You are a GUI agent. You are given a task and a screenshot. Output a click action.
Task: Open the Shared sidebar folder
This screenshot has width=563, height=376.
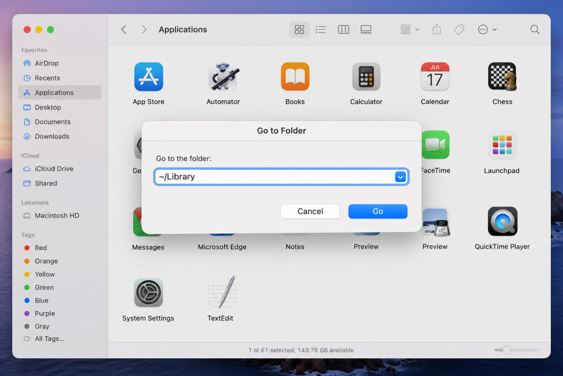[59, 183]
